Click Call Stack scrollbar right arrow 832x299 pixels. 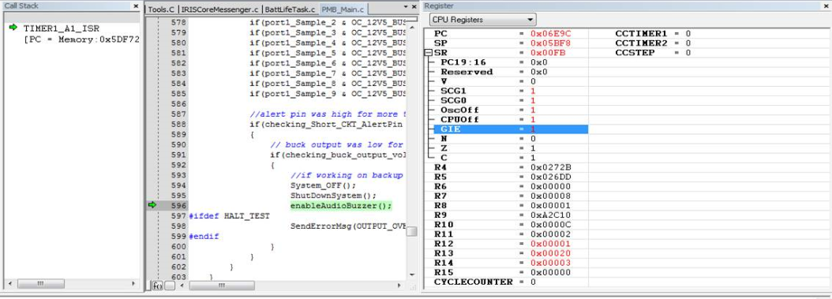133,284
